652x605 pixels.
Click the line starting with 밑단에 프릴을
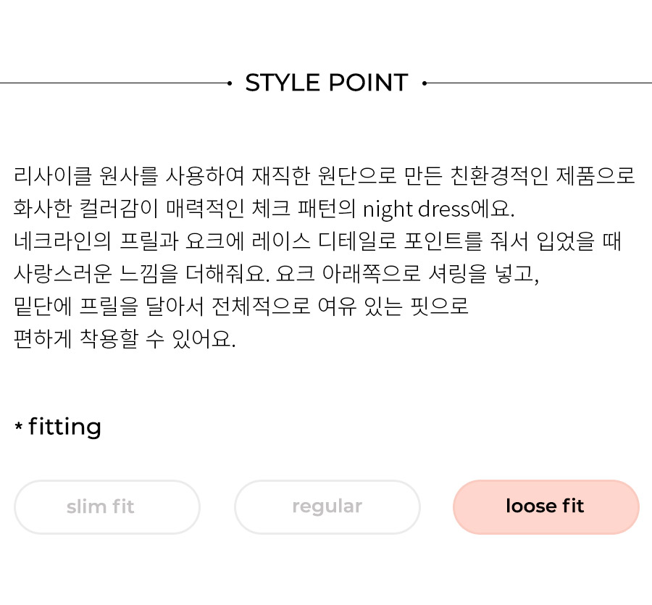(241, 306)
